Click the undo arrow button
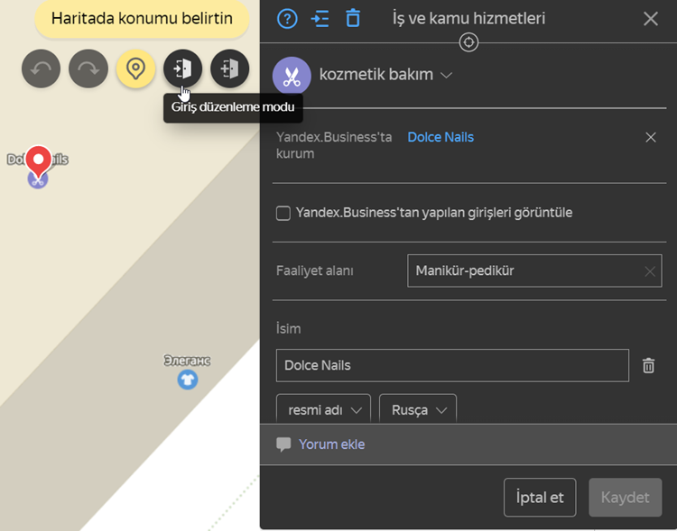This screenshot has height=531, width=677. pyautogui.click(x=41, y=69)
